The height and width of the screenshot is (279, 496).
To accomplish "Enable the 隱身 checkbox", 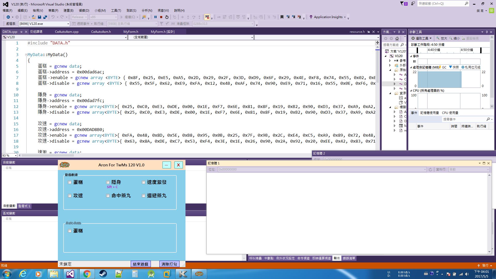I will 108,182.
